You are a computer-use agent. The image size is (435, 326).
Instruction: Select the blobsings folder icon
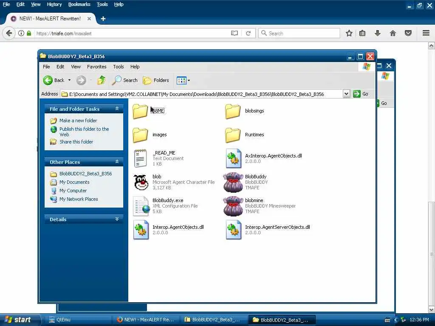pos(232,111)
